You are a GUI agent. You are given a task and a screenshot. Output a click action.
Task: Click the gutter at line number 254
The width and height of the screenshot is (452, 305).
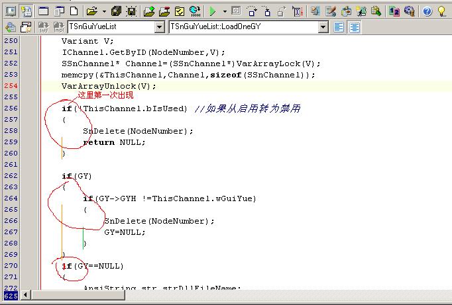click(11, 86)
